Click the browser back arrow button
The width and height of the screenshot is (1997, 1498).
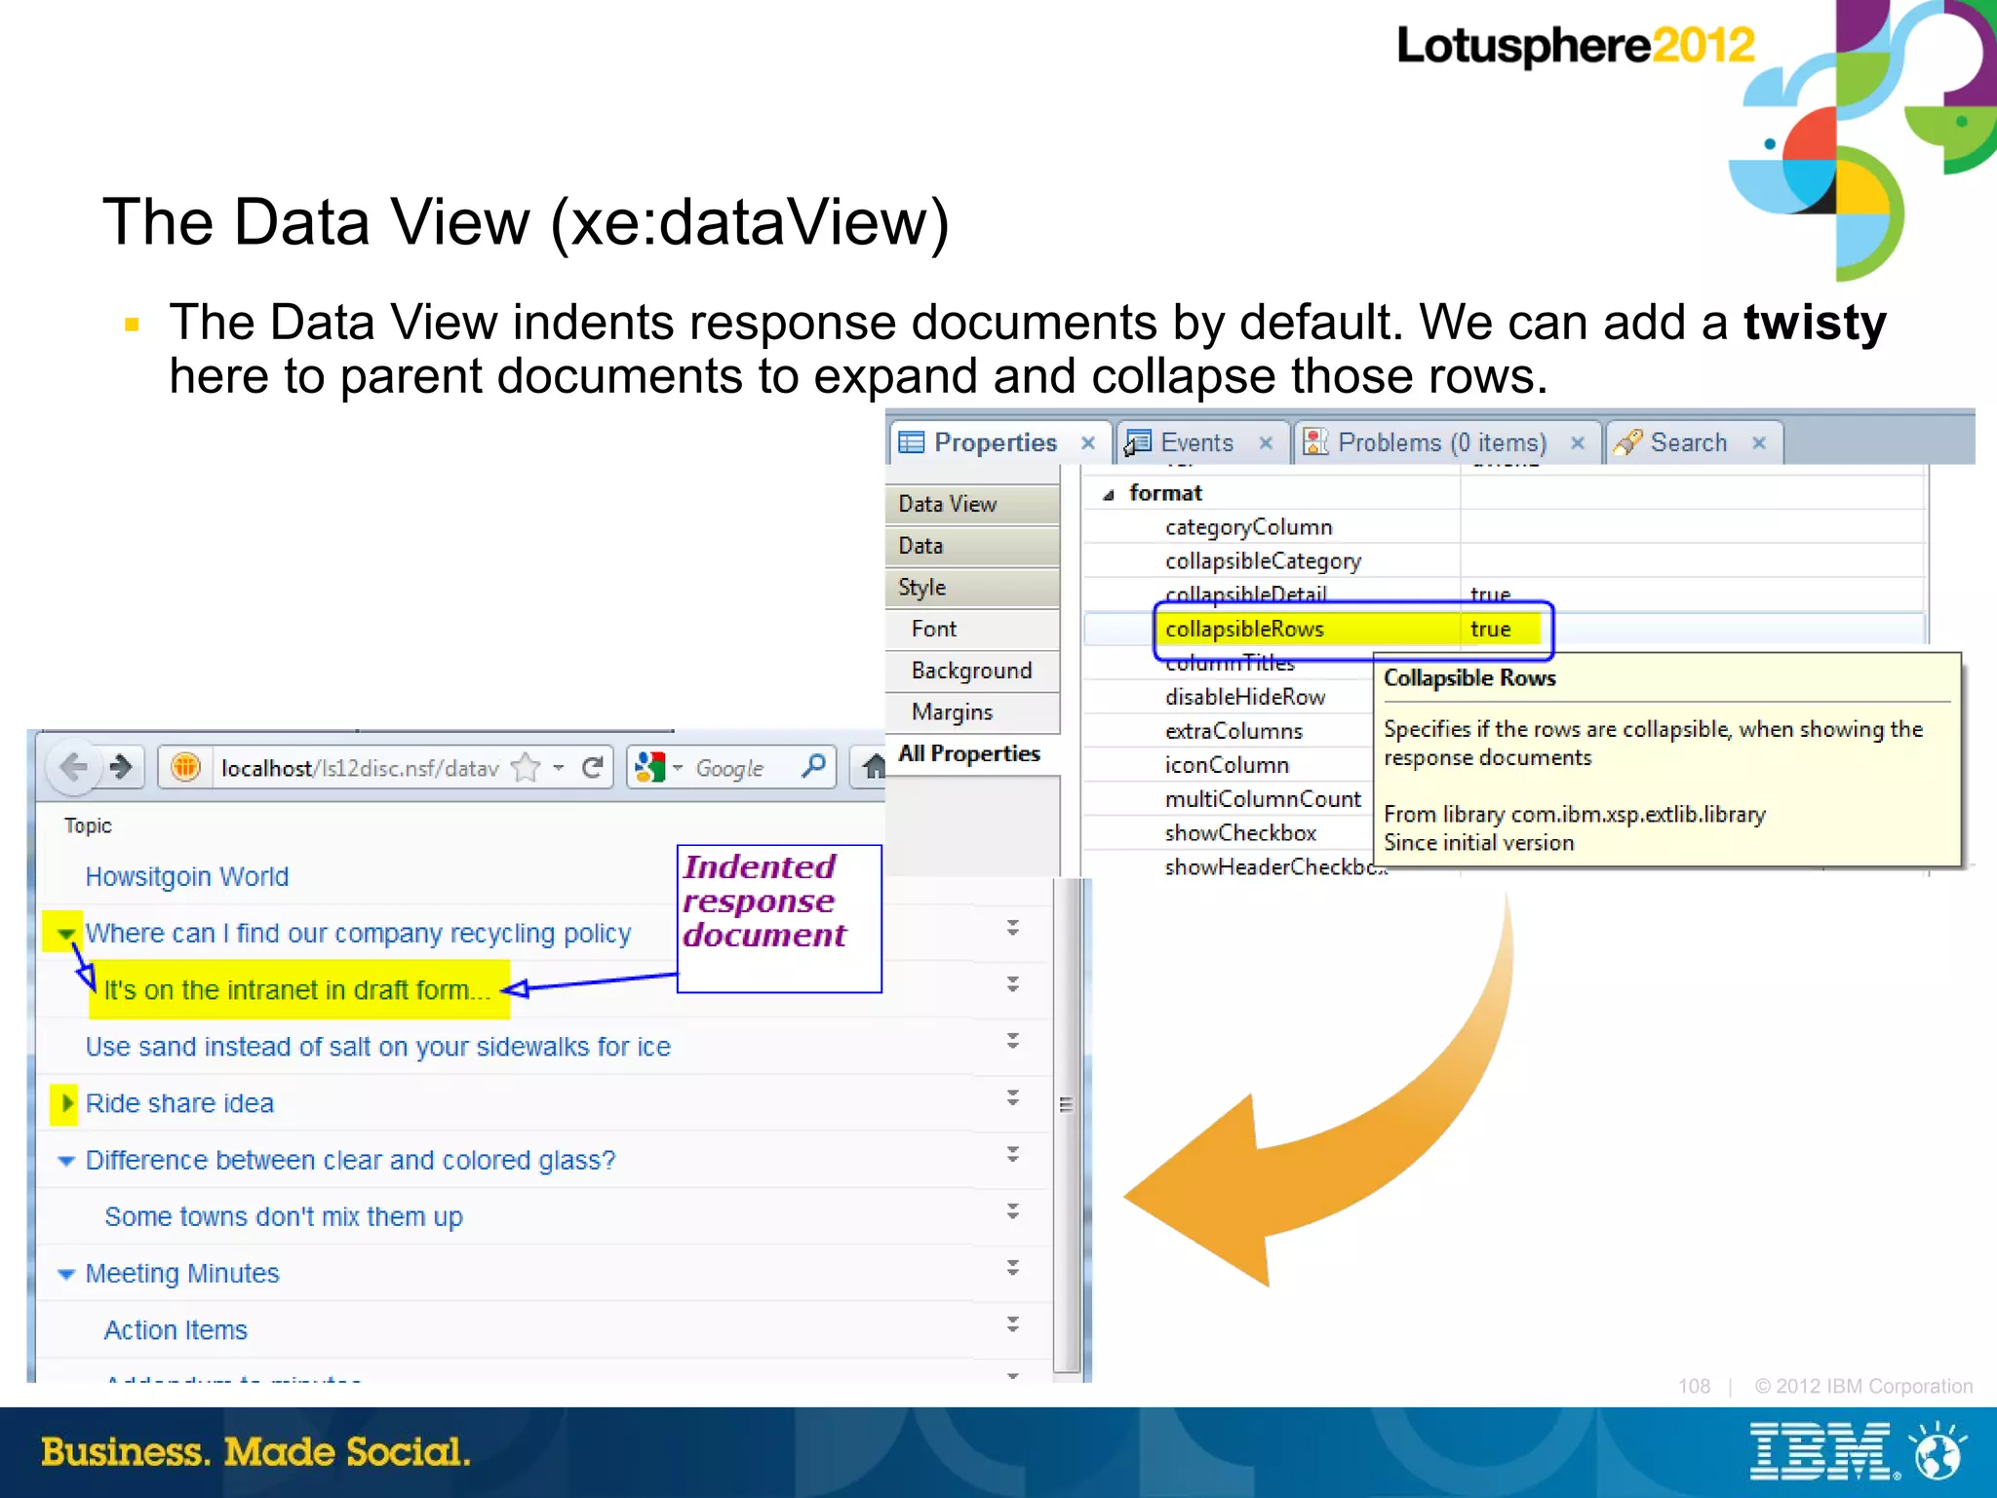(74, 767)
